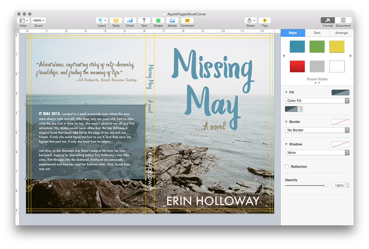Viewport: 369px width, 249px height.
Task: Open the Share options icon
Action: click(250, 20)
